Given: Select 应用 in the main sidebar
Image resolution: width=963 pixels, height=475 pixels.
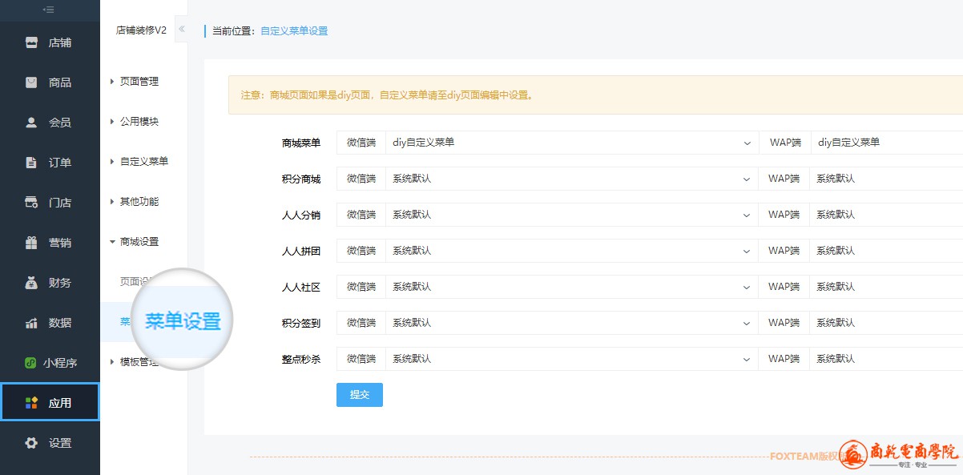Looking at the screenshot, I should 50,403.
